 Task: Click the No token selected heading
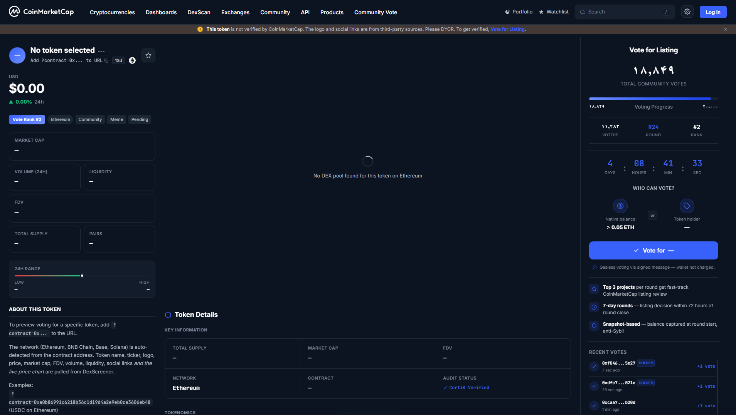pyautogui.click(x=62, y=50)
